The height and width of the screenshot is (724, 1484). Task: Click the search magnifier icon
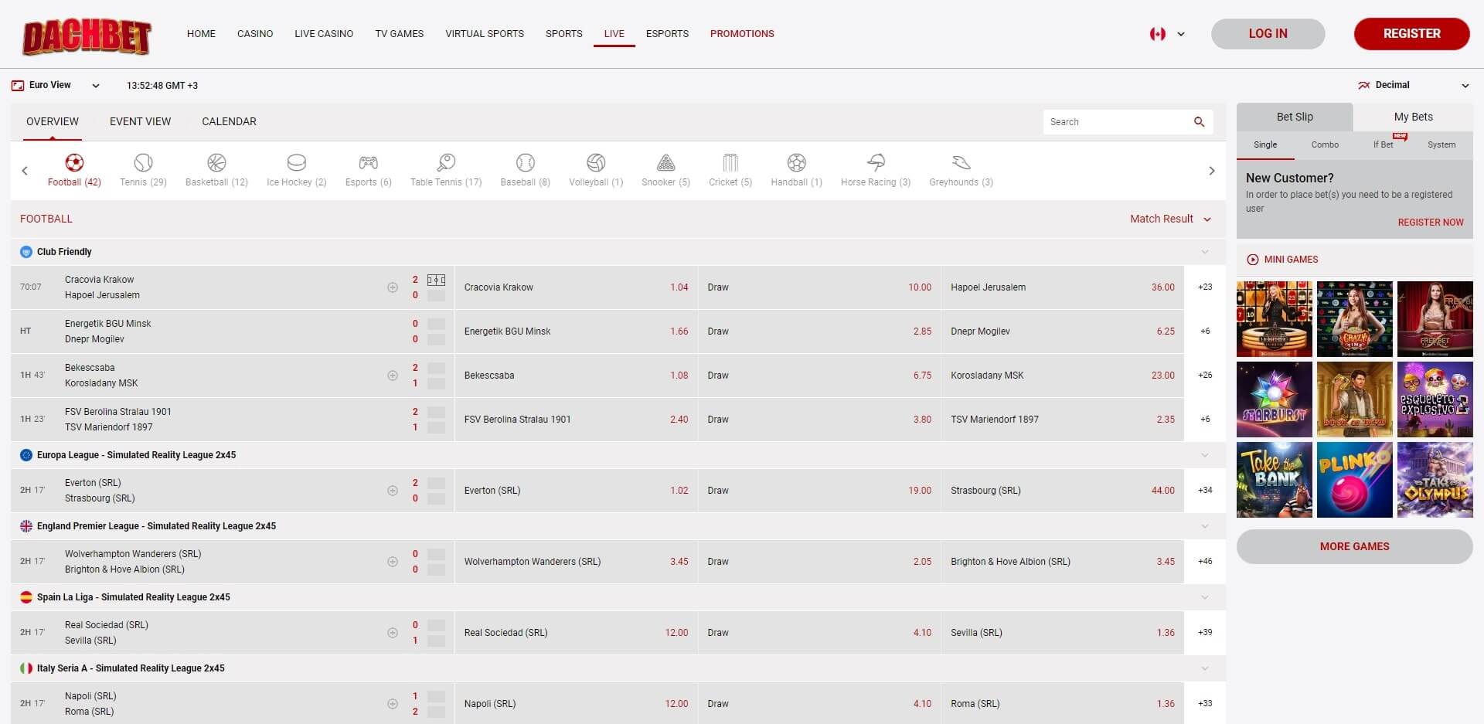(x=1199, y=122)
